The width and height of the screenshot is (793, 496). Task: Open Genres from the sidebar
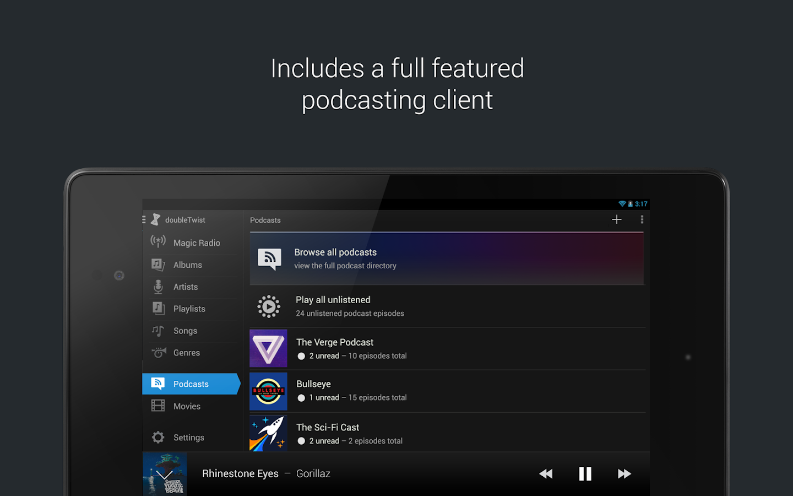[186, 353]
